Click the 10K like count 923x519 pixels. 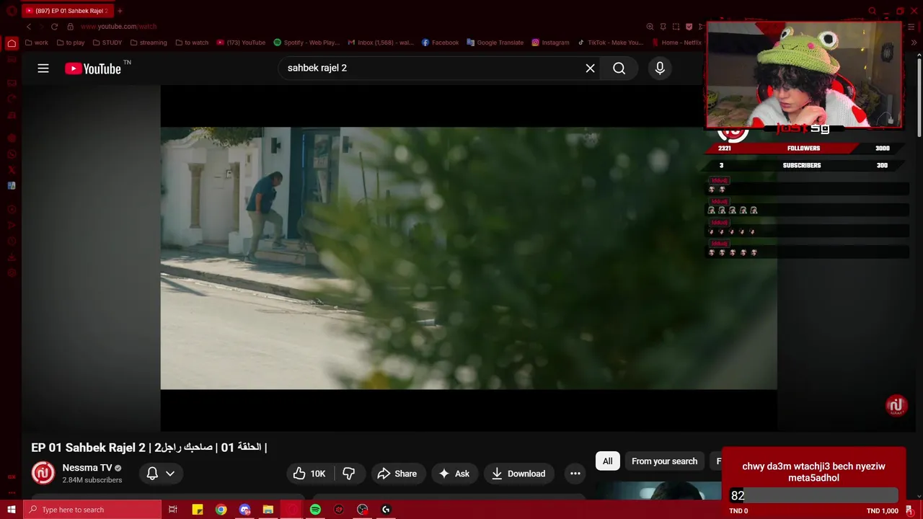tap(318, 474)
